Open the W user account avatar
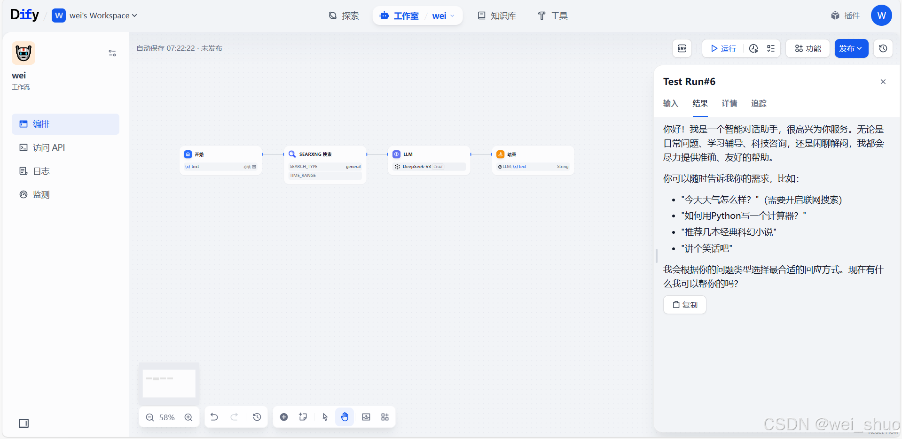 (x=881, y=15)
